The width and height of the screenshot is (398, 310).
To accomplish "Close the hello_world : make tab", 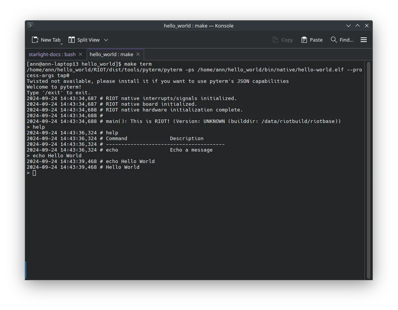I will point(138,54).
